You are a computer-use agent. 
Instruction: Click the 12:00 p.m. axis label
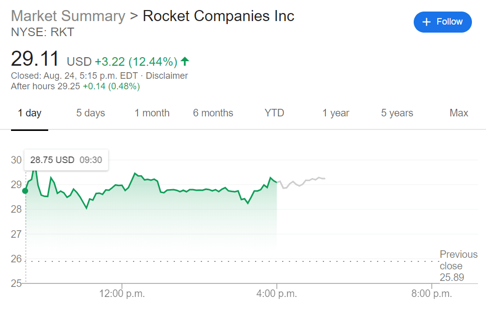[x=122, y=294]
